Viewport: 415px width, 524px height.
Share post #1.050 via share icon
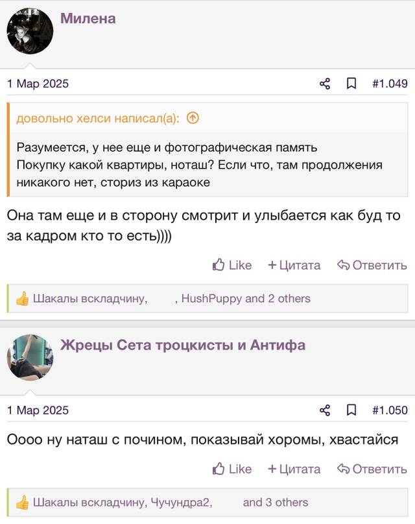pyautogui.click(x=325, y=410)
